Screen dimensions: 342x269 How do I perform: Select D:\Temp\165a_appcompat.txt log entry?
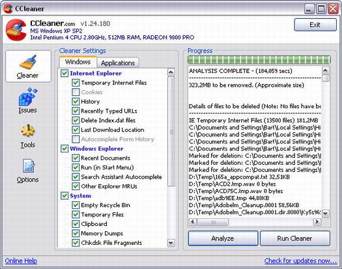pos(240,177)
